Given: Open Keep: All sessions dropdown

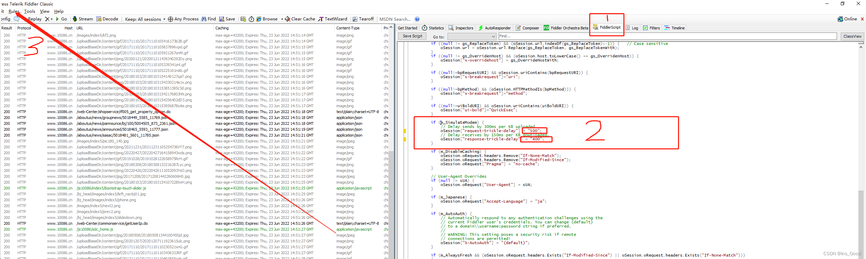Looking at the screenshot, I should coord(145,19).
